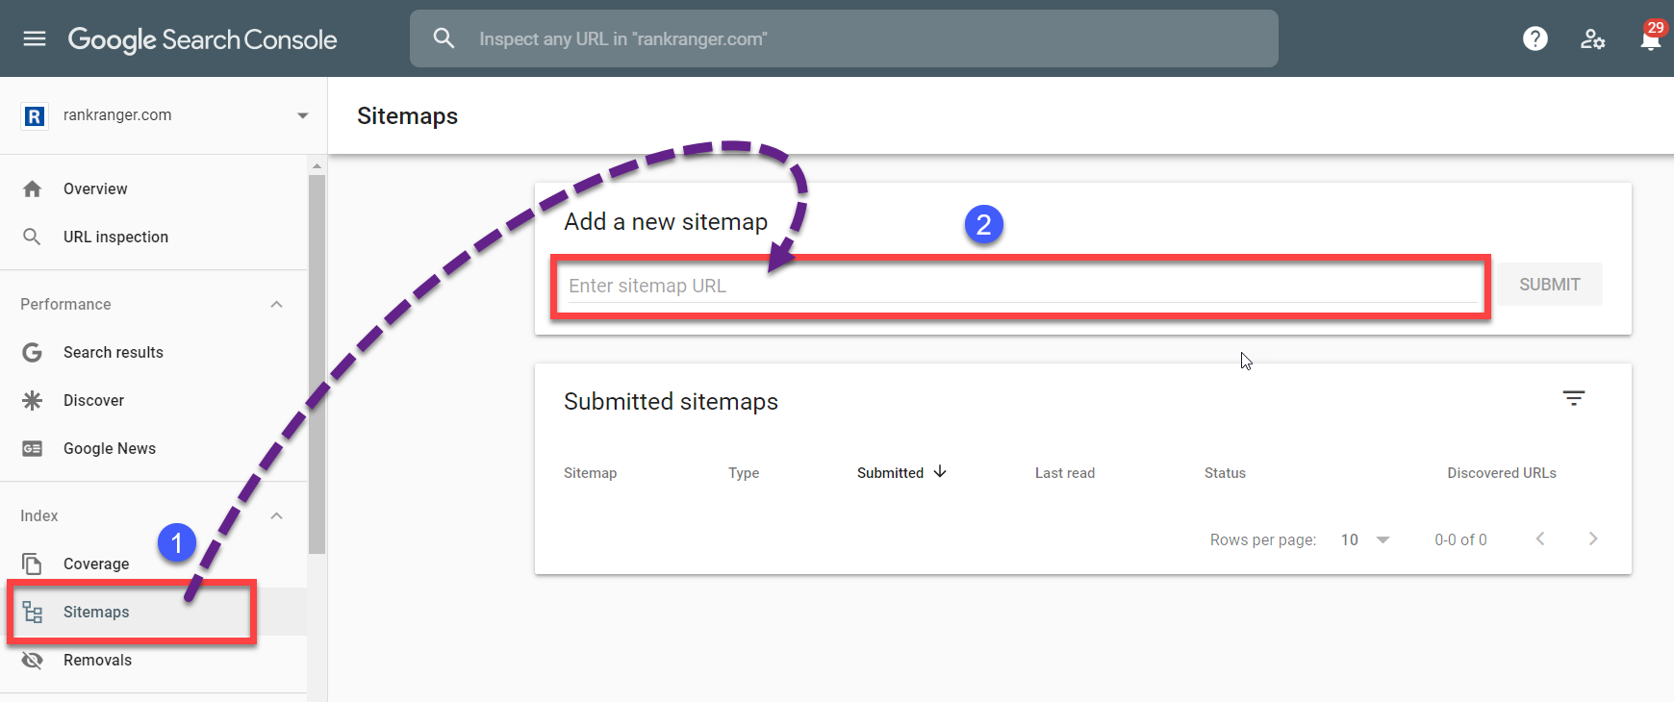Click the Search results Google G icon
The image size is (1674, 702).
tap(32, 352)
